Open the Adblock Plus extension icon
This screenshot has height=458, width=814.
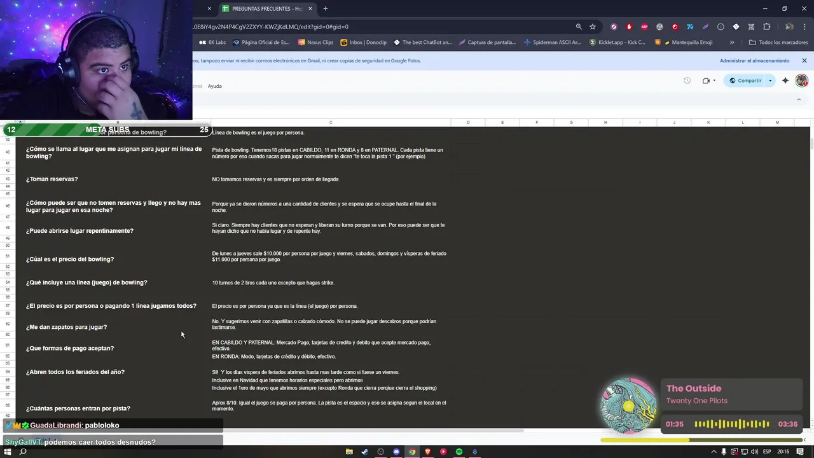[x=644, y=27]
